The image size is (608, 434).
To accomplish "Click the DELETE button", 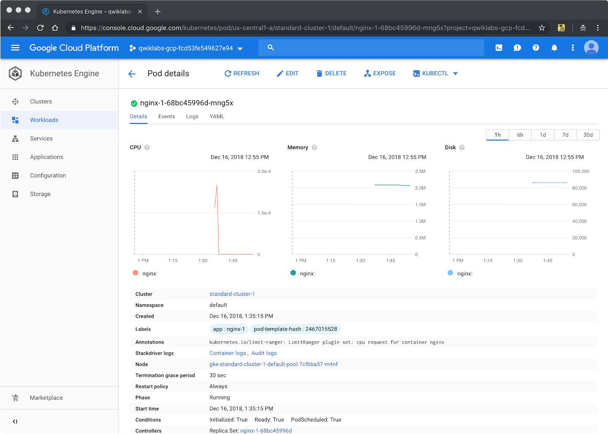I will [x=331, y=73].
